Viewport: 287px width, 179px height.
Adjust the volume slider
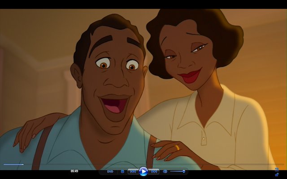178,171
